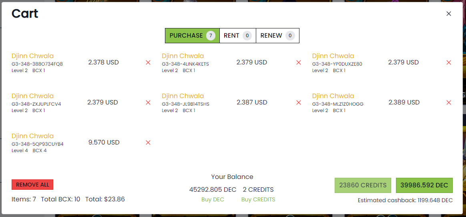
Task: Open Djinn Chwala link for G3-348-JL9B14TSHS
Action: pos(183,96)
